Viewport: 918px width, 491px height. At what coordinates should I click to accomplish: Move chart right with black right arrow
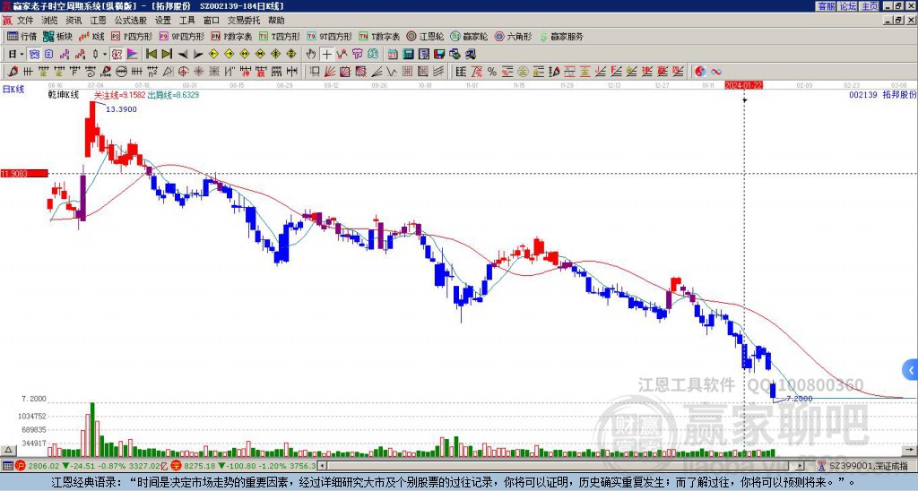click(x=198, y=55)
